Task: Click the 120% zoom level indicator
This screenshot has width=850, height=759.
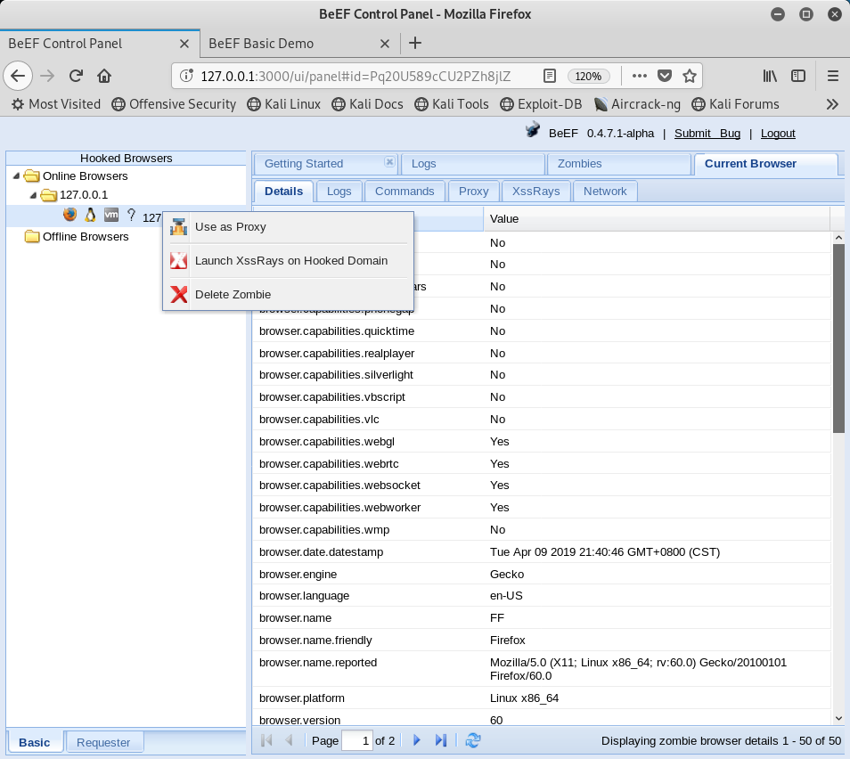Action: [x=588, y=76]
